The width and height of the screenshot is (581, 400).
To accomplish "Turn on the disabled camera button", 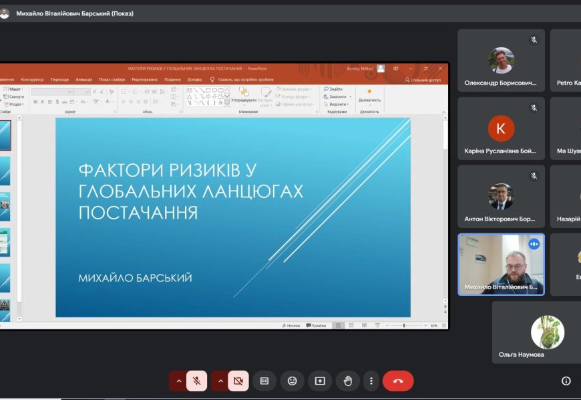I will (x=238, y=381).
